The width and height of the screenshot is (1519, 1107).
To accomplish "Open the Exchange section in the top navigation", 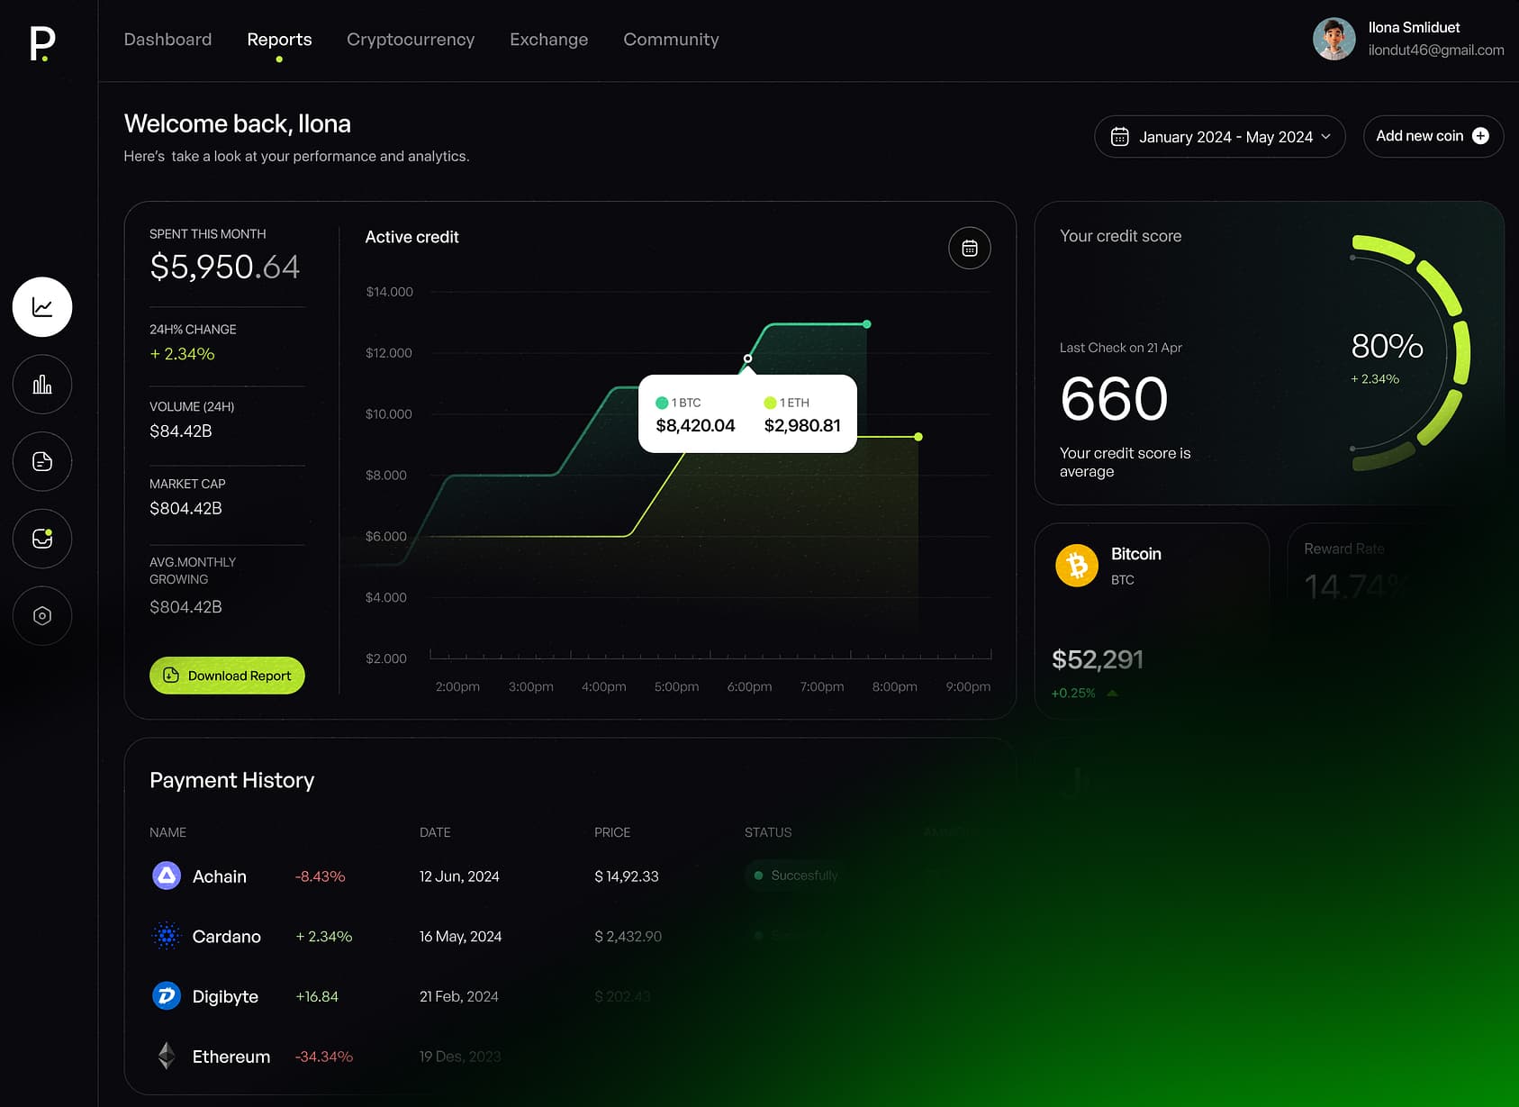I will (x=548, y=40).
